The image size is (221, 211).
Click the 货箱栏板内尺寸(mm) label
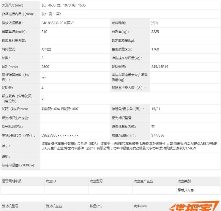(x=18, y=14)
